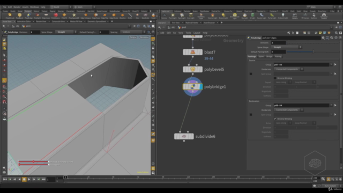Viewport: 343px width, 193px height.
Task: Switch to the Pairing parameter tab
Action: point(278,56)
